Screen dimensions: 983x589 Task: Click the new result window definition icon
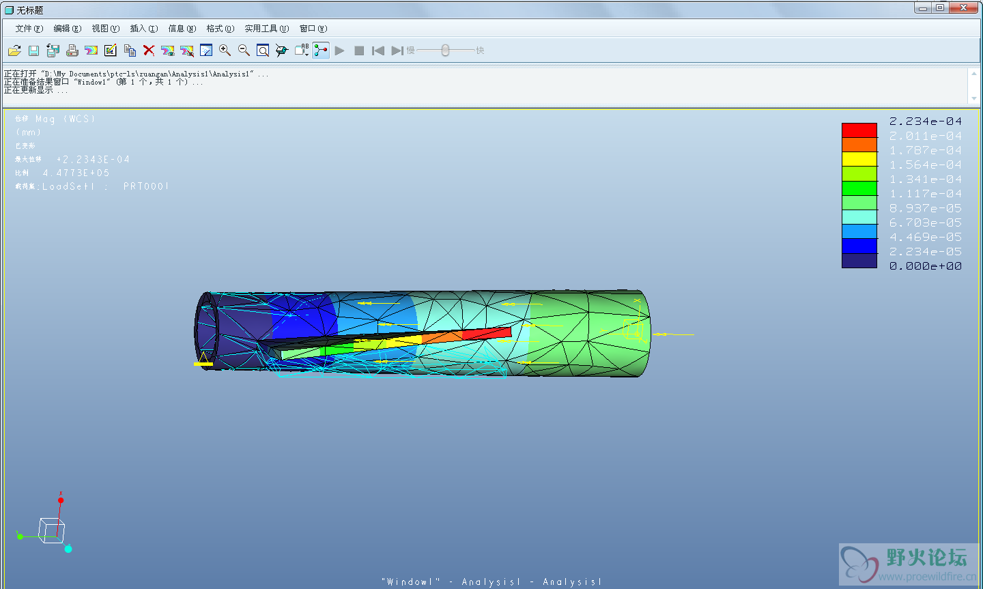[x=91, y=51]
